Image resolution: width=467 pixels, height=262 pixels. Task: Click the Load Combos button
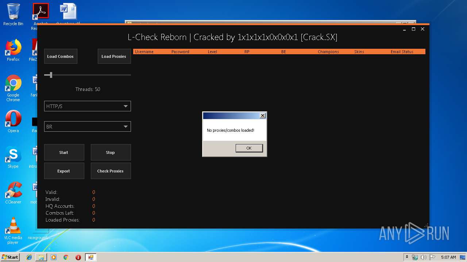61,56
